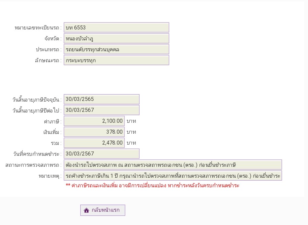Click the purple home icon
Screen dimensions: 308x225
click(x=86, y=210)
